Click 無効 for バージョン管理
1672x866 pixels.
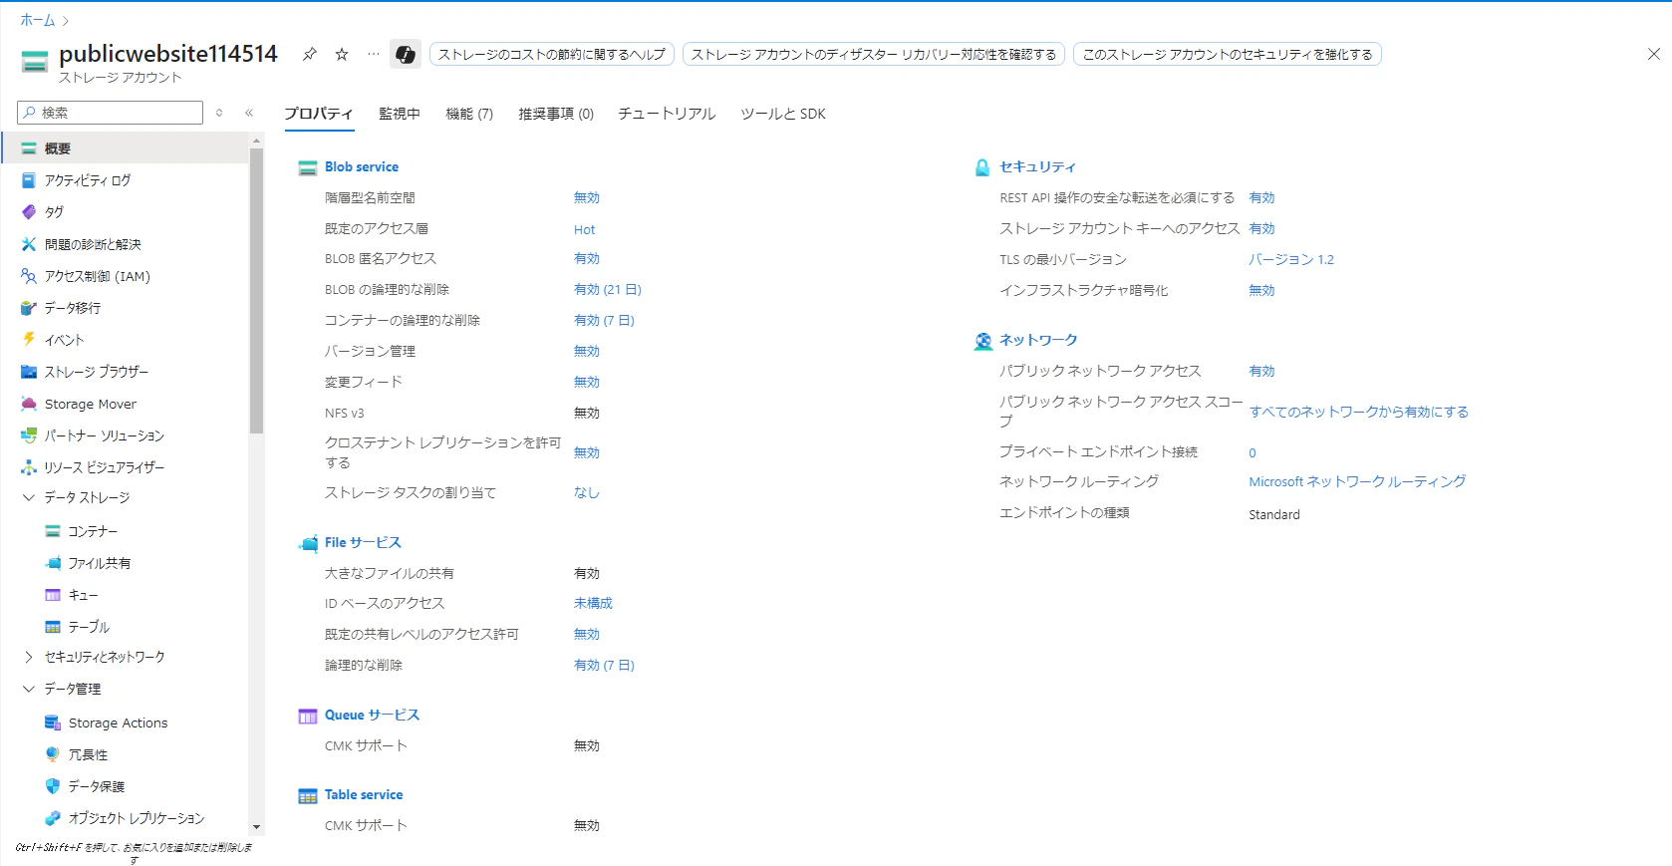(x=587, y=351)
